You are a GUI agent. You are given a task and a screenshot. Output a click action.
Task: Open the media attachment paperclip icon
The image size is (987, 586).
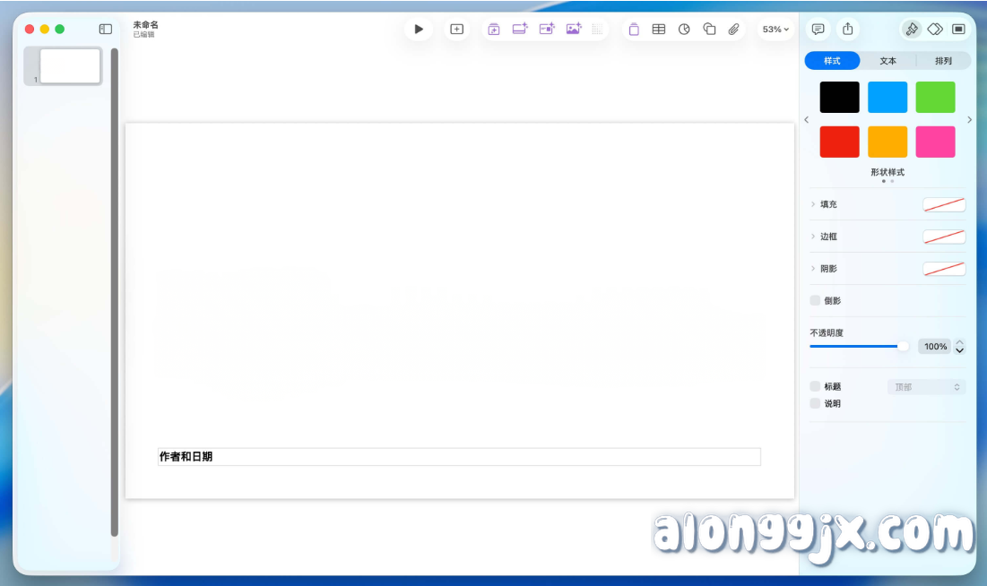pyautogui.click(x=734, y=29)
